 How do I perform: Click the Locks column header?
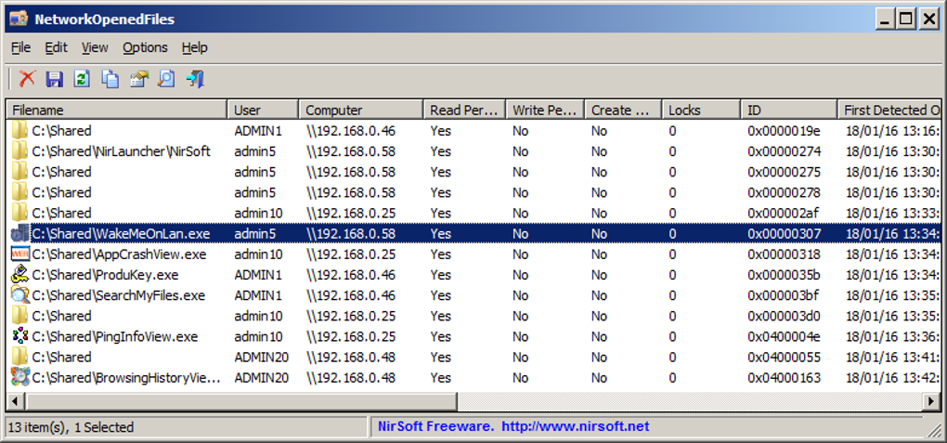[x=700, y=110]
